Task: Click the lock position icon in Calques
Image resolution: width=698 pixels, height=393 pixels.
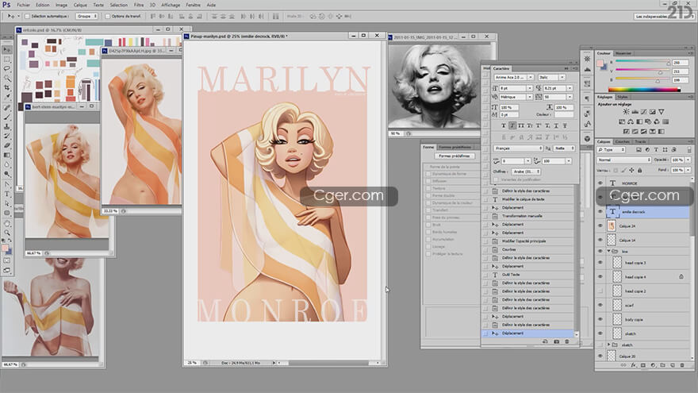Action: 631,170
